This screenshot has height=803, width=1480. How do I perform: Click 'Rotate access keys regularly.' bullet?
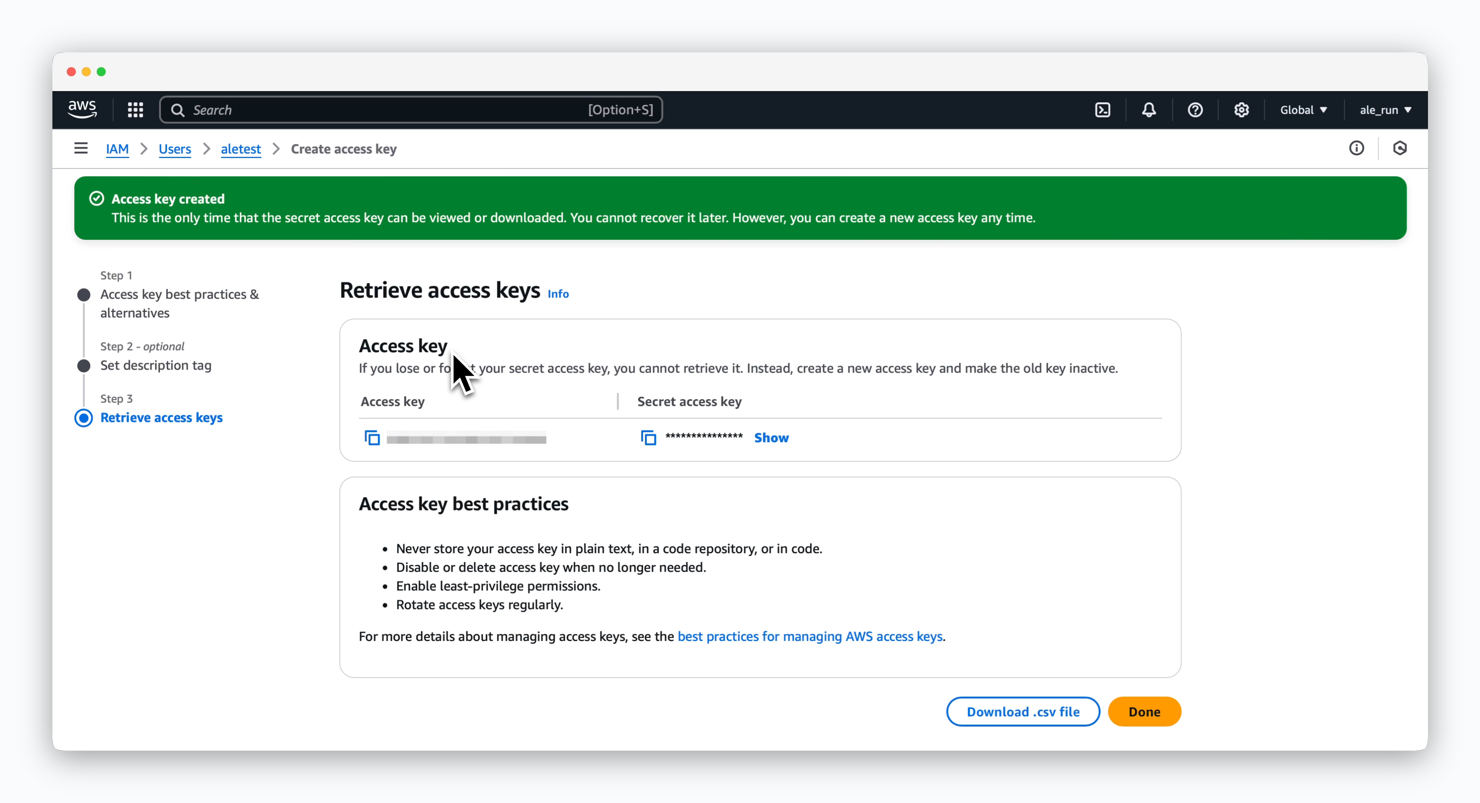479,604
